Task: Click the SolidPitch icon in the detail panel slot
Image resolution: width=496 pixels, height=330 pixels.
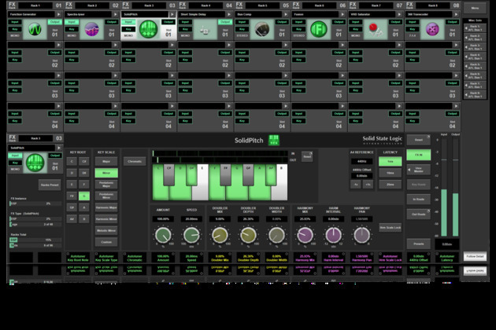Action: (x=35, y=163)
